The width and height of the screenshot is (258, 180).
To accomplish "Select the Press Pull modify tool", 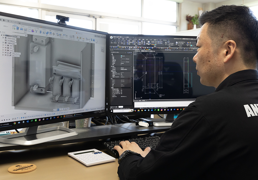I will click(41, 32).
